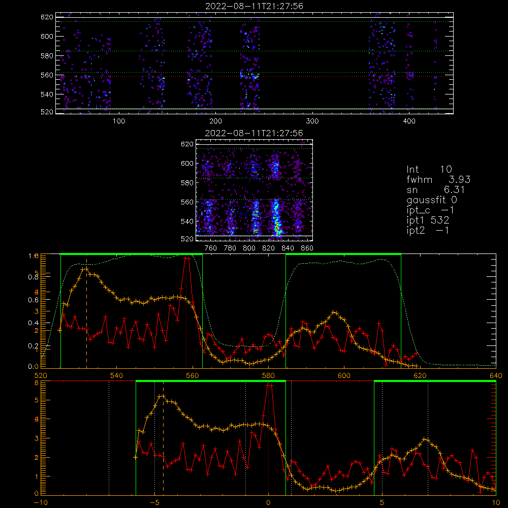Select the 'sn 6.31' parameter line
Image resolution: width=508 pixels, height=508 pixels.
[x=435, y=189]
